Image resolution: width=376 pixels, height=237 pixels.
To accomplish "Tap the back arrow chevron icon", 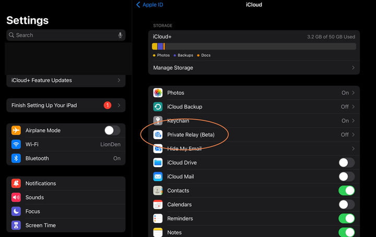I will coord(138,5).
